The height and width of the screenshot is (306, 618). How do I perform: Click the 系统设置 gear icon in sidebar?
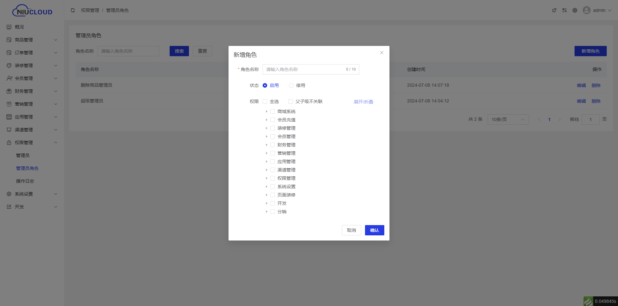coord(9,194)
